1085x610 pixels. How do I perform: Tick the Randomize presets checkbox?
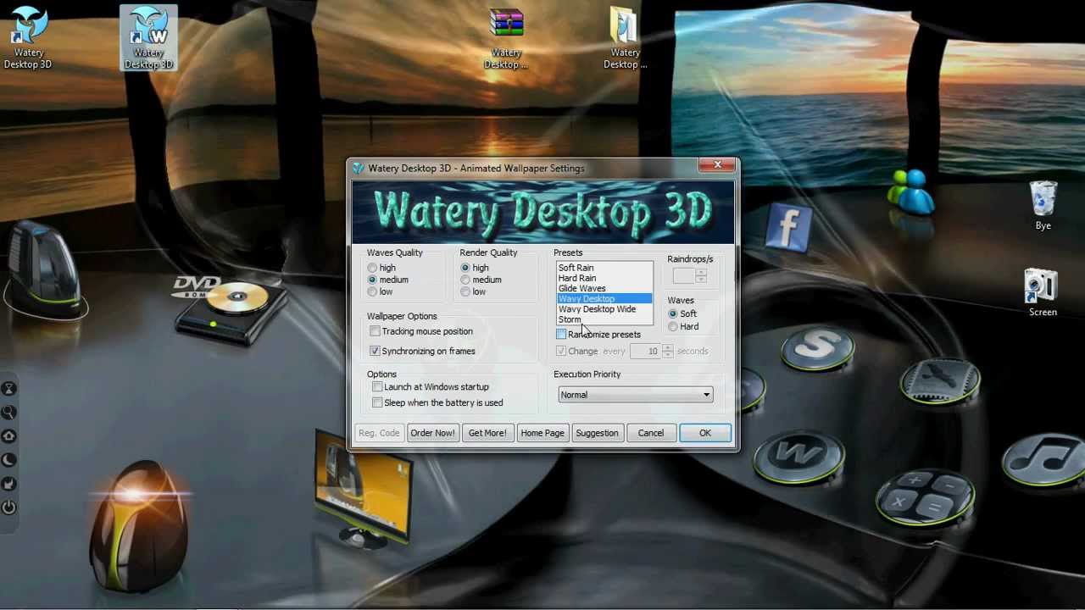pyautogui.click(x=561, y=334)
